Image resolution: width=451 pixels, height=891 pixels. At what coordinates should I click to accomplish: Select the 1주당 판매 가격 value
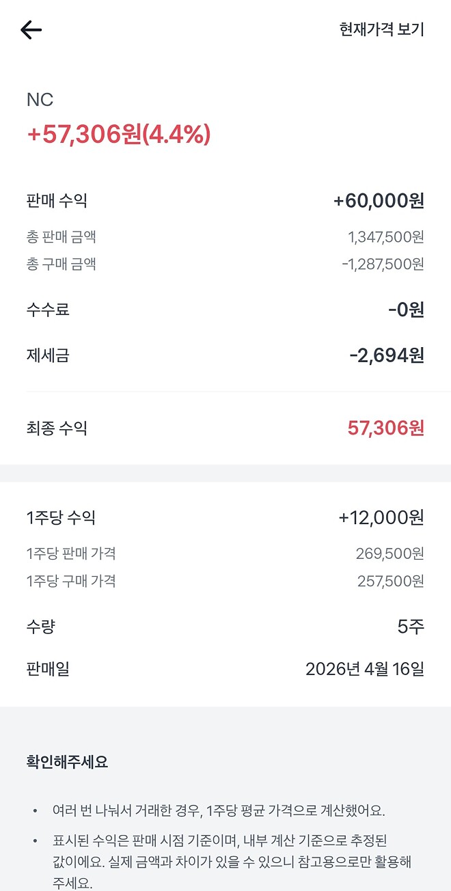tap(389, 555)
